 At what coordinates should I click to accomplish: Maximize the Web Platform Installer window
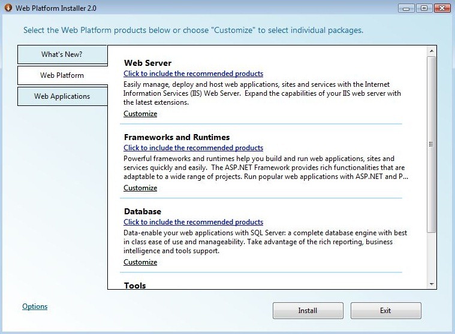[x=424, y=8]
